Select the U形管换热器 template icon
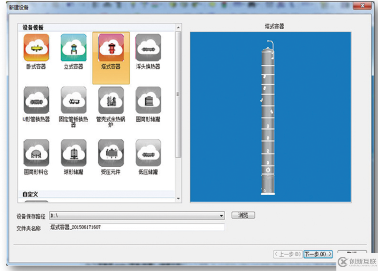The width and height of the screenshot is (378, 271). [36, 100]
